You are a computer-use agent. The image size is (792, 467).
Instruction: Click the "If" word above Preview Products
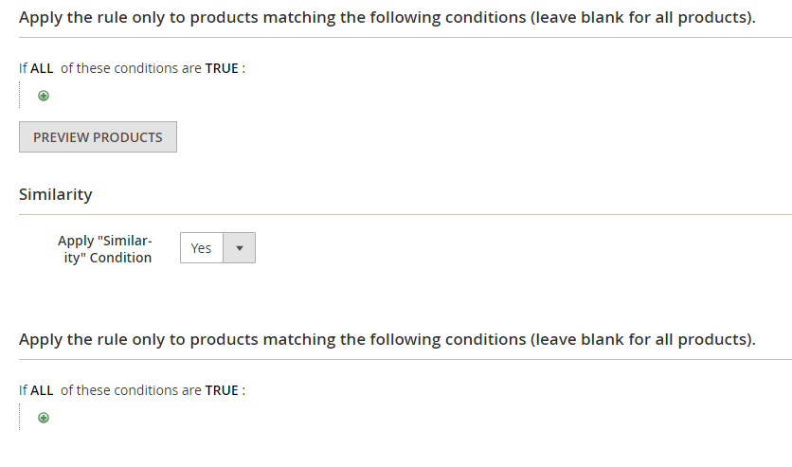24,68
